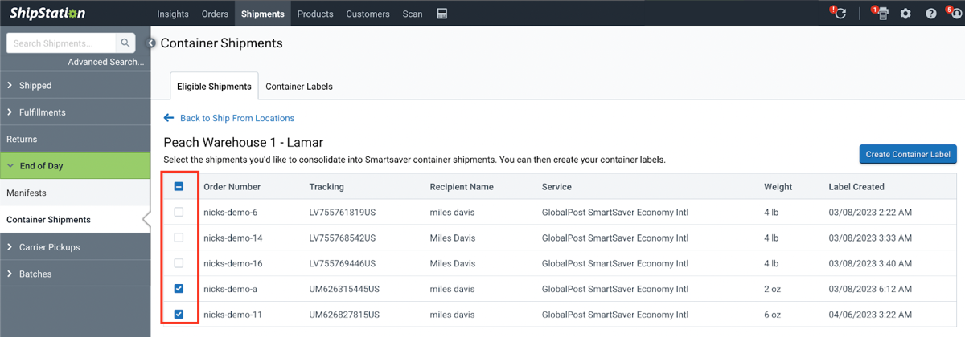965x337 pixels.
Task: Expand the Shipped sidebar section
Action: [x=75, y=85]
